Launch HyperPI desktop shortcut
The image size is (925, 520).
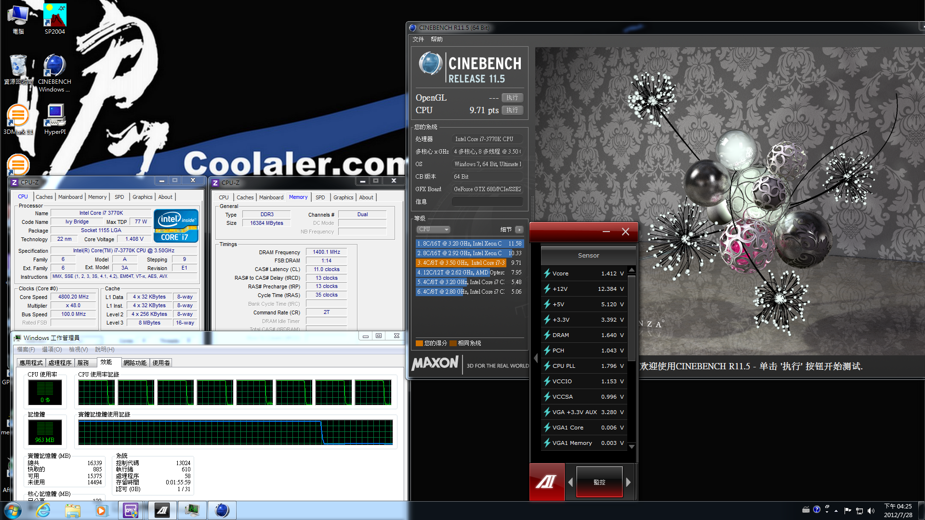coord(55,119)
